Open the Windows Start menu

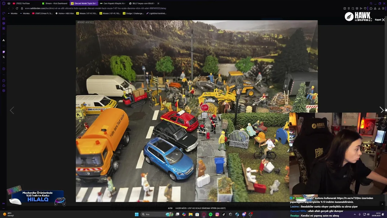point(137,214)
